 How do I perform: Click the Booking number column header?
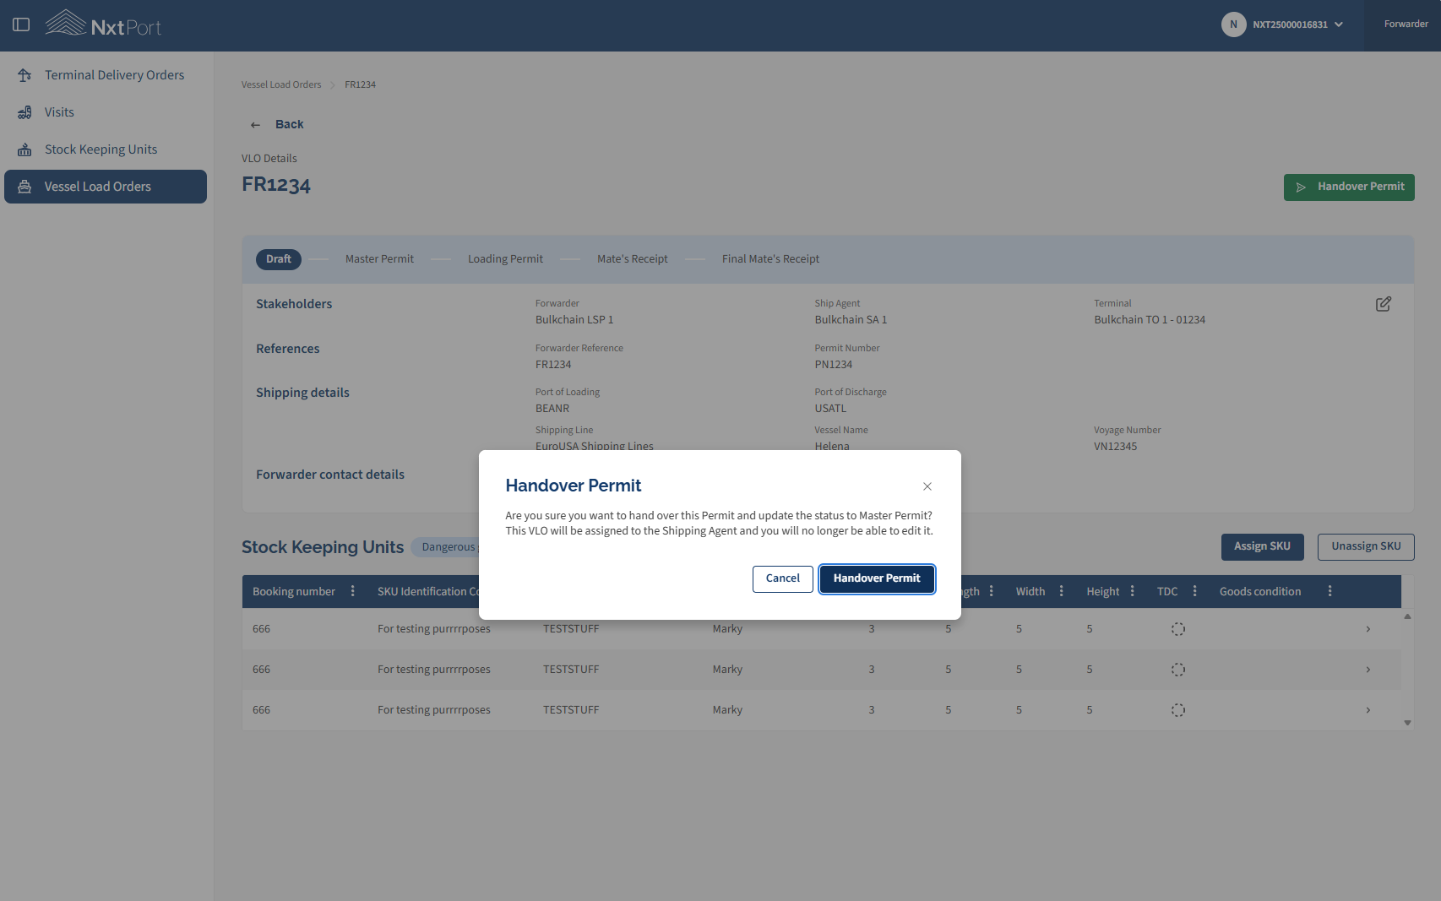(x=294, y=591)
